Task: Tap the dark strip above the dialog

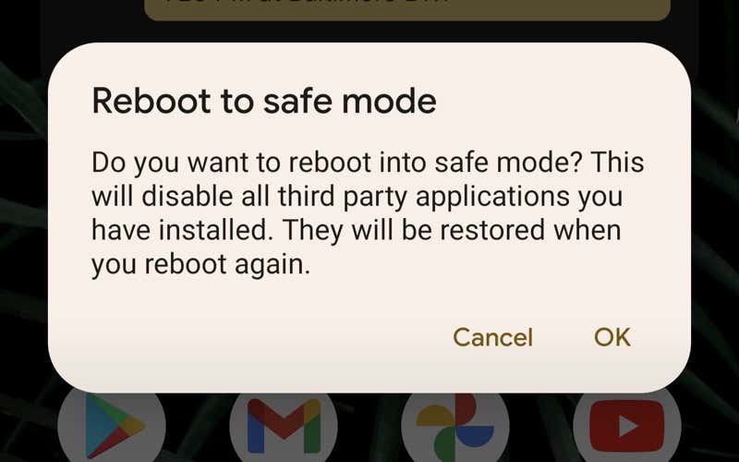Action: (x=369, y=31)
